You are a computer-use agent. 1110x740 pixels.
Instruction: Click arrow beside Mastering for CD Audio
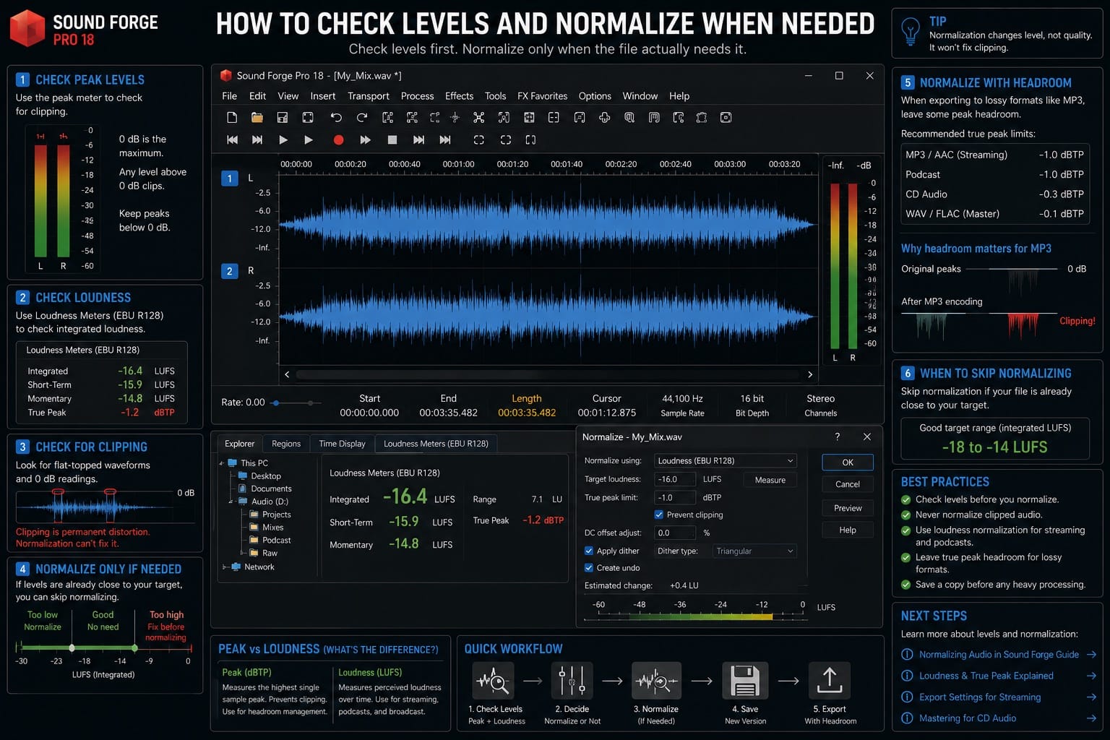1091,718
